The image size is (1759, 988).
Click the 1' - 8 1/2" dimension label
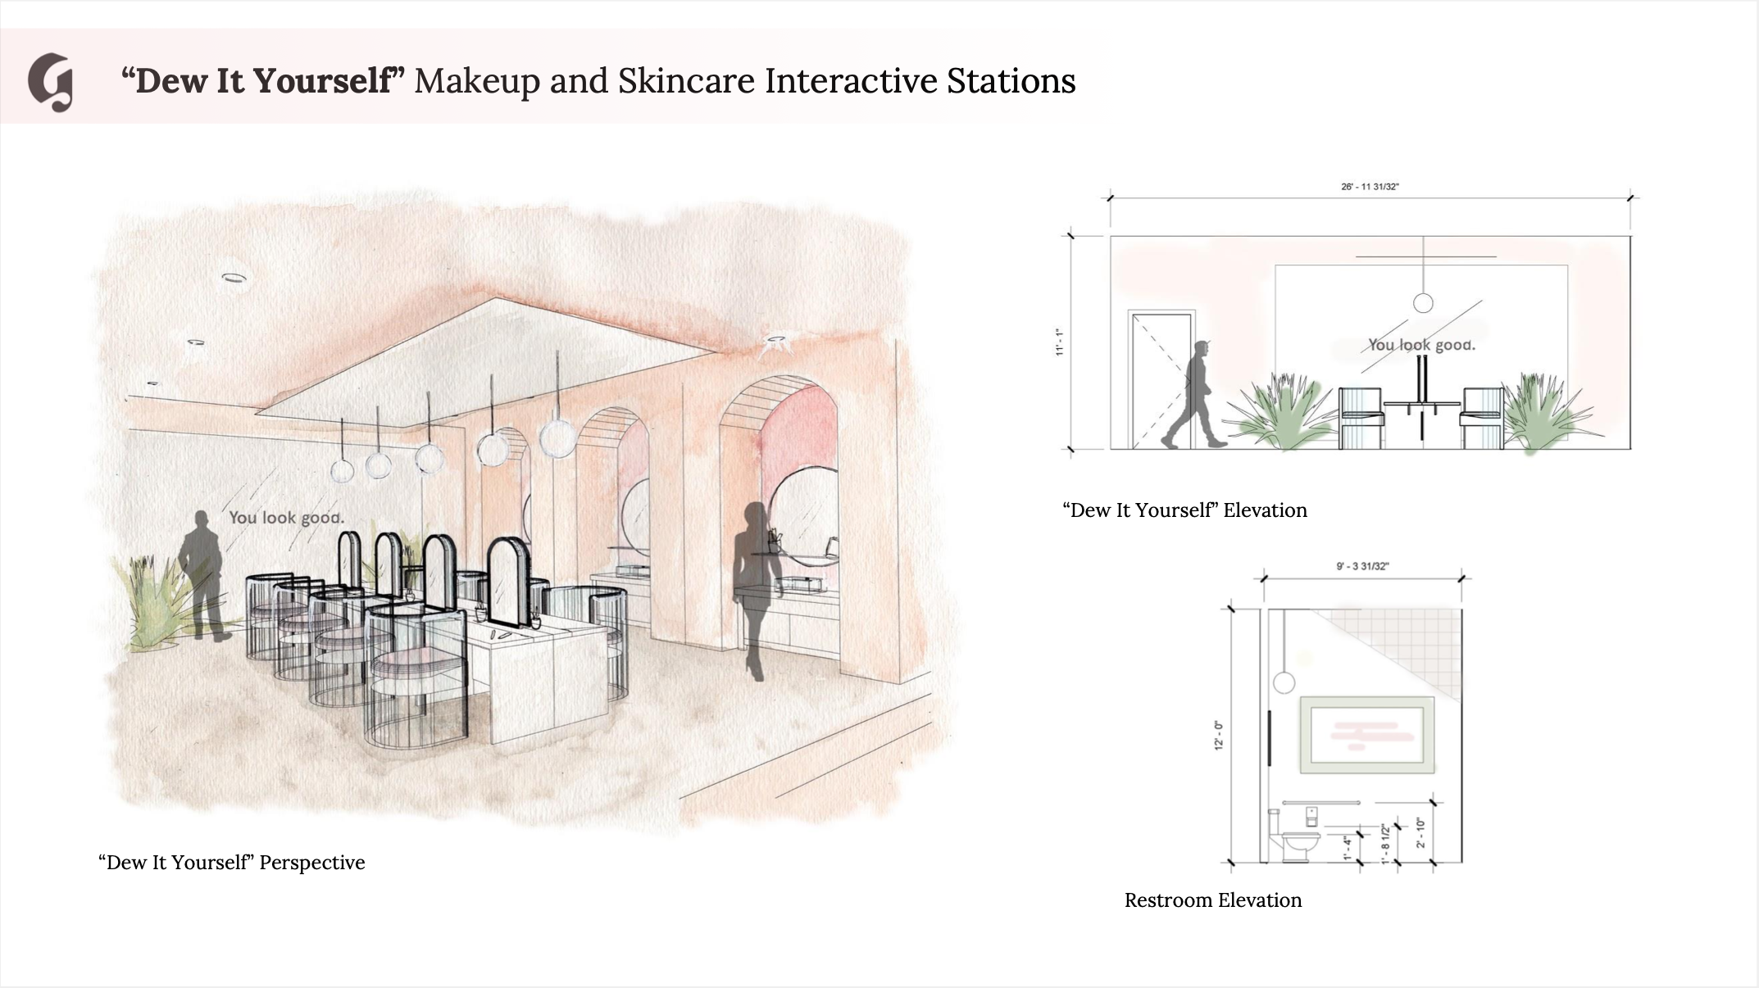click(x=1385, y=843)
